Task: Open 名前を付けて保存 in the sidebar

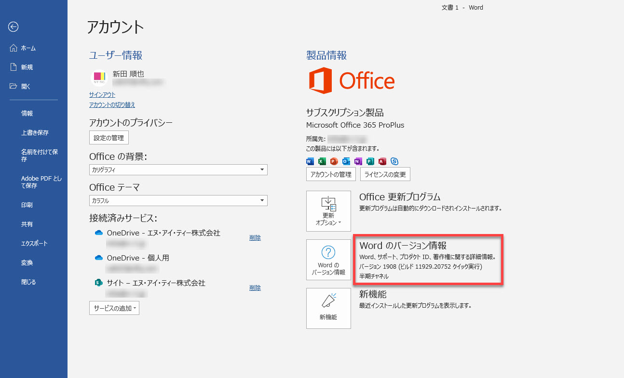Action: (40, 156)
